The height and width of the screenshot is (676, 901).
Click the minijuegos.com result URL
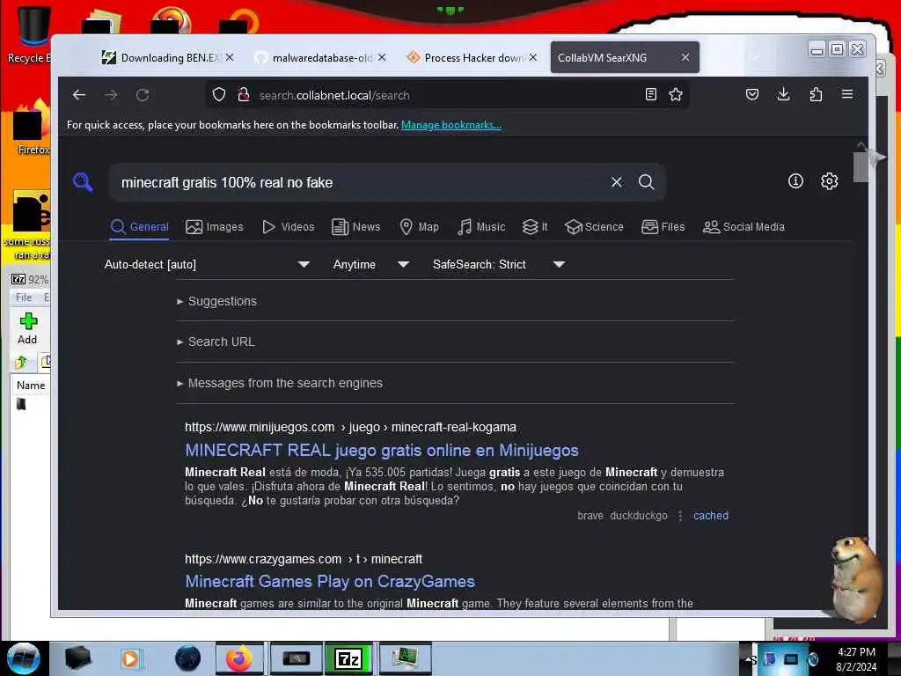350,427
